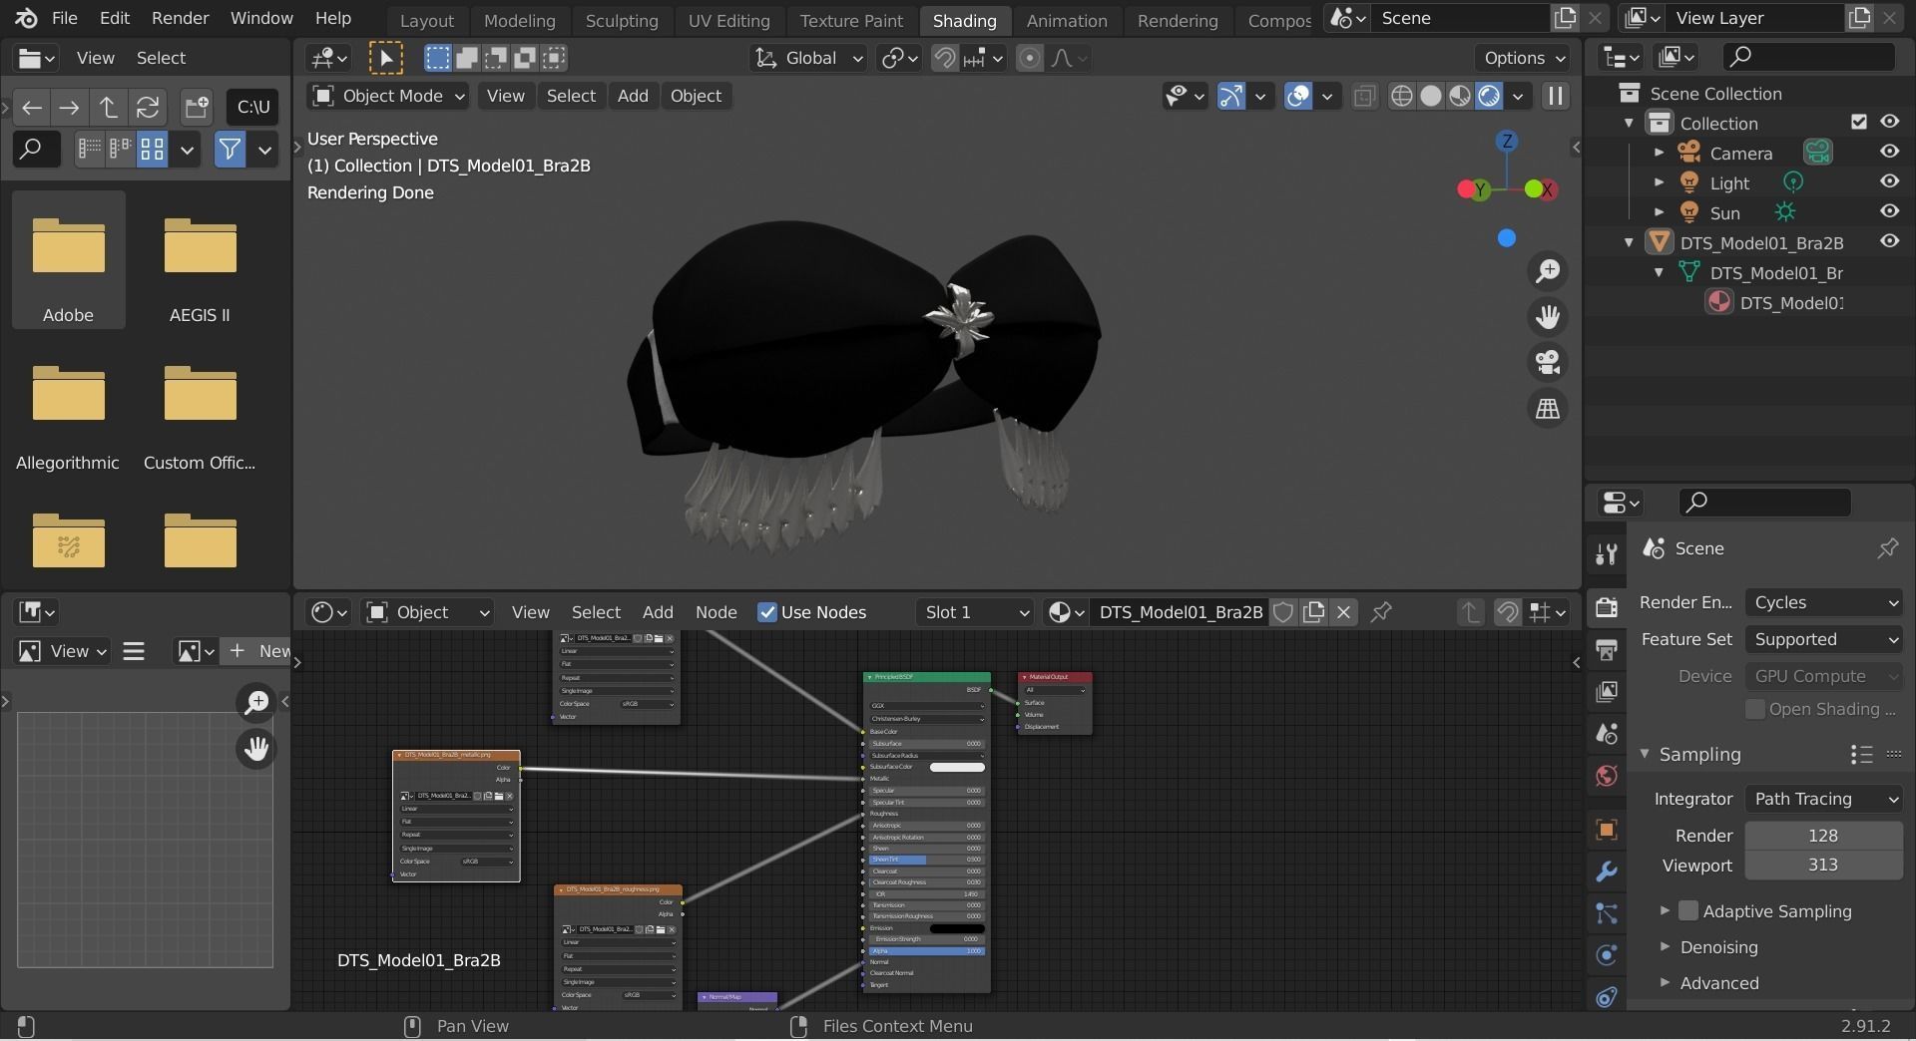Pin the Scene properties panel
Viewport: 1916px width, 1041px height.
pos(1888,548)
